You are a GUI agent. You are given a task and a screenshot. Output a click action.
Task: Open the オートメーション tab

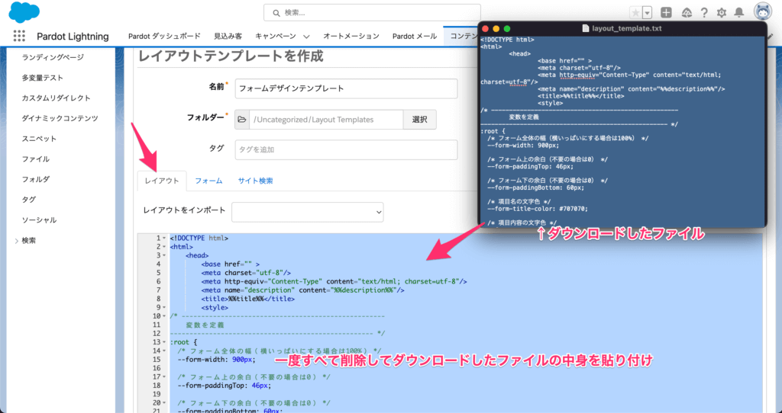point(351,36)
